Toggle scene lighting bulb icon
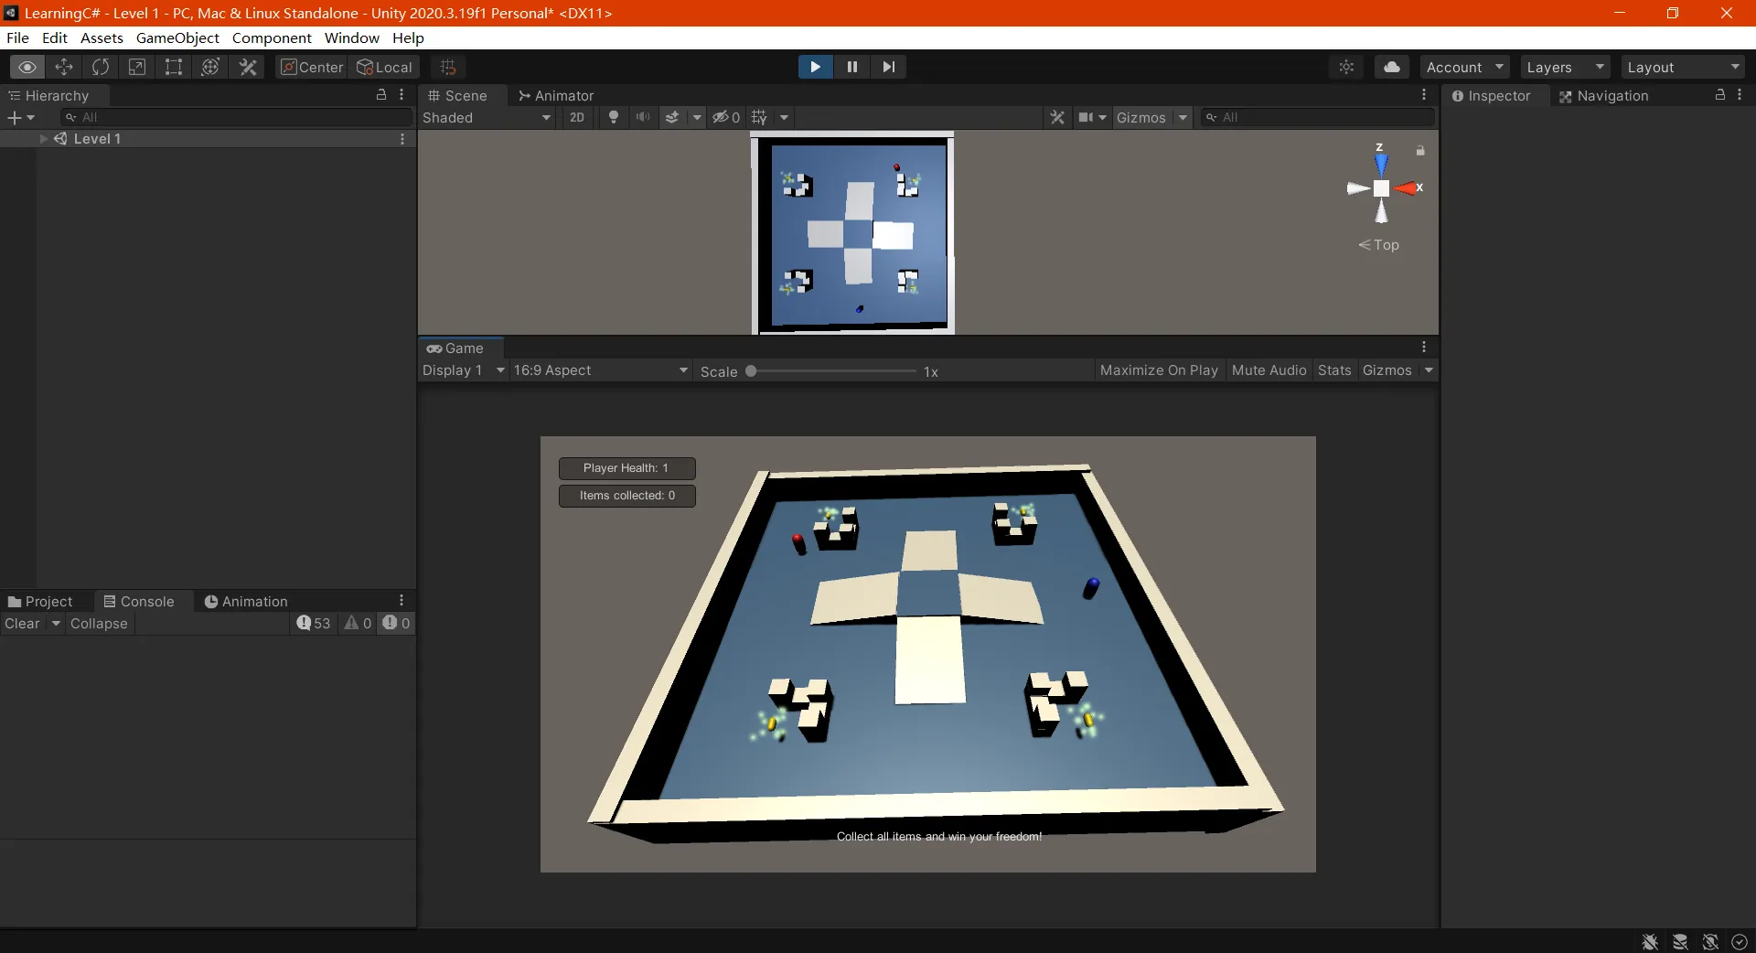The height and width of the screenshot is (953, 1756). 614,117
